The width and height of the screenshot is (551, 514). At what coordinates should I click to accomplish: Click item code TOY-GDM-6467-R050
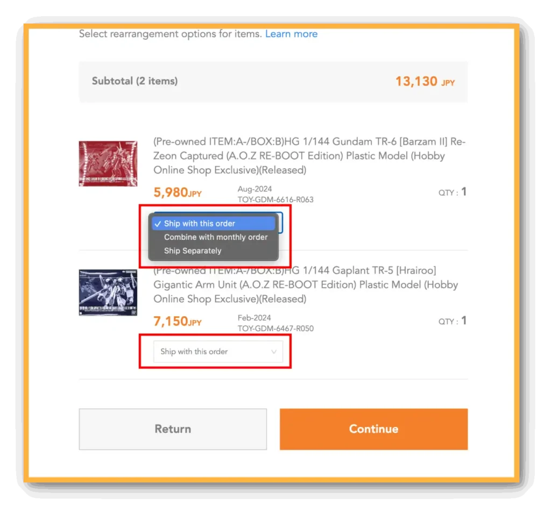(x=275, y=329)
